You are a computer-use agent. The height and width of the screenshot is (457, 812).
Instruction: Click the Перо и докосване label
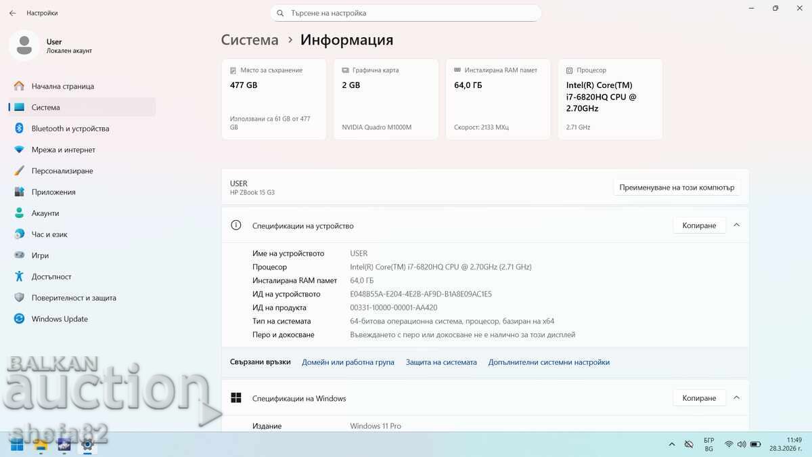[x=284, y=334]
